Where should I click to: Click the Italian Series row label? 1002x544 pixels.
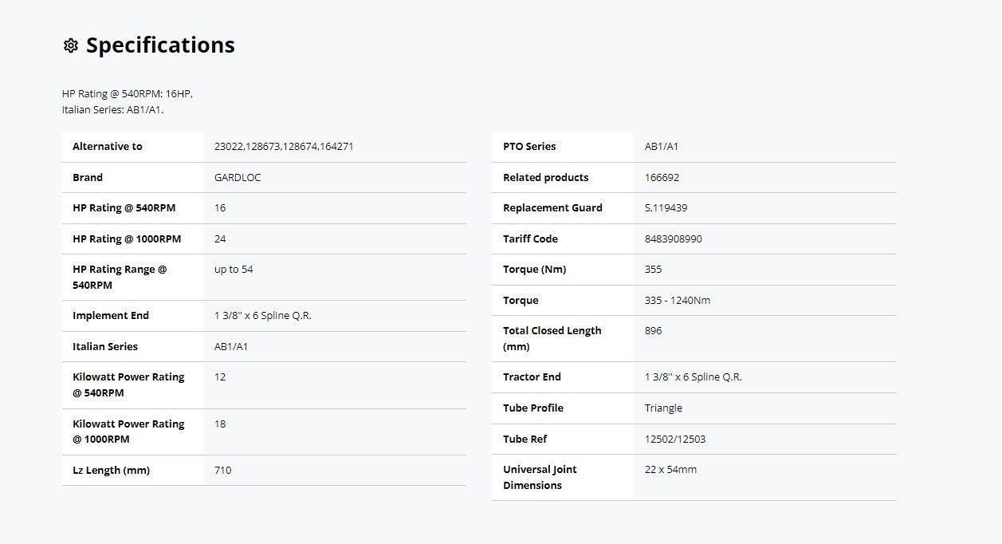pyautogui.click(x=105, y=347)
